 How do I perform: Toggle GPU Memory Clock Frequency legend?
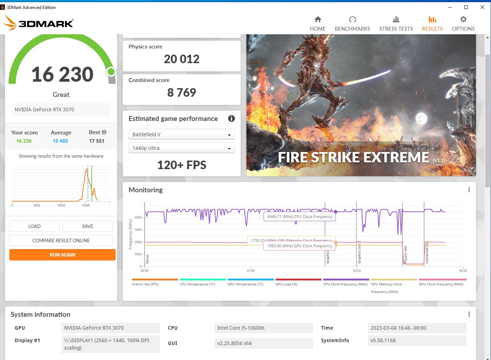pos(394,286)
